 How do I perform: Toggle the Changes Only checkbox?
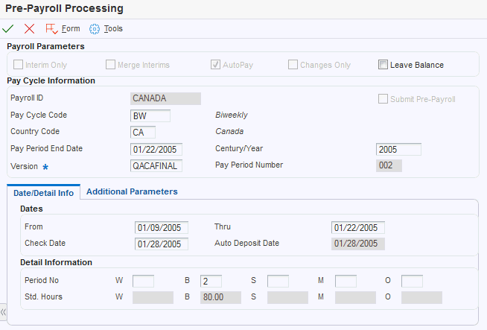[293, 65]
